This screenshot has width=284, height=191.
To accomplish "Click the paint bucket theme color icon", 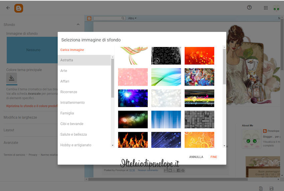I will [12, 78].
